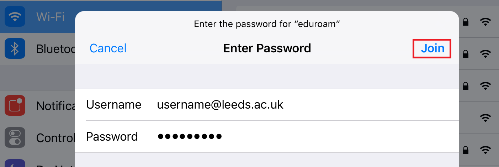The width and height of the screenshot is (499, 167).
Task: Tap the Bluetooth symbol icon
Action: 15,48
